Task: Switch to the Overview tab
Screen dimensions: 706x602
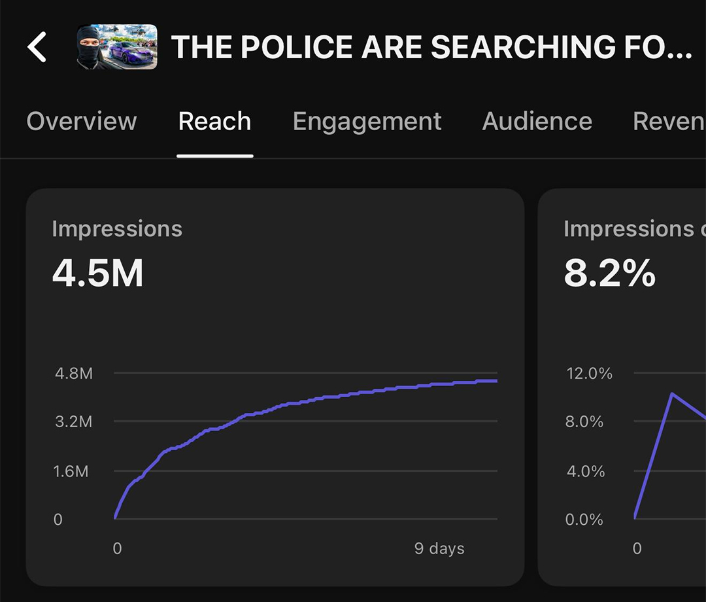Action: pyautogui.click(x=82, y=122)
